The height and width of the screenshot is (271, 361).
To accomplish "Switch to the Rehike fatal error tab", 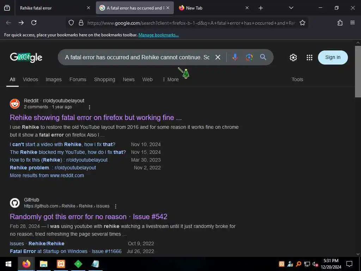I will pyautogui.click(x=54, y=8).
